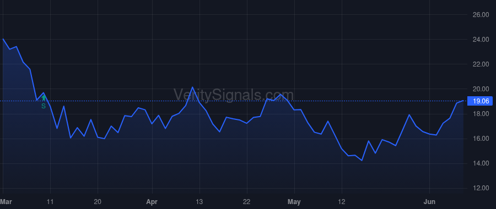Click the green S signal arrow marker
The height and width of the screenshot is (209, 496).
44,98
